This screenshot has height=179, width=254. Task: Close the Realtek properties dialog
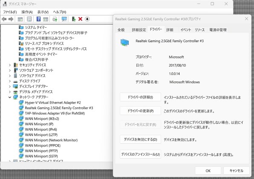pyautogui.click(x=246, y=19)
